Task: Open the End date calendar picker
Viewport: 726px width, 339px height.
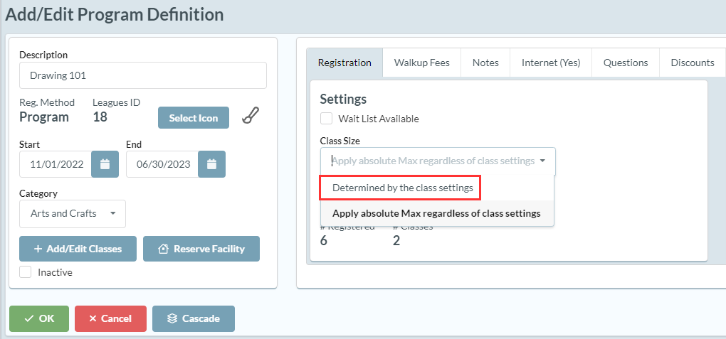Action: pos(211,164)
